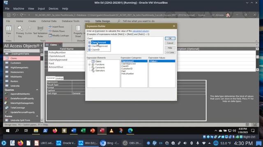This screenshot has width=263, height=147.
Task: Open the TotalCoverage query
Action: 18,108
